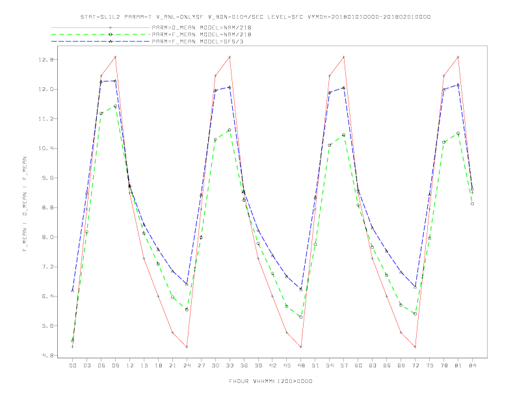This screenshot has height=398, width=515.
Task: Click x-axis tick label 00
Action: [x=73, y=365]
